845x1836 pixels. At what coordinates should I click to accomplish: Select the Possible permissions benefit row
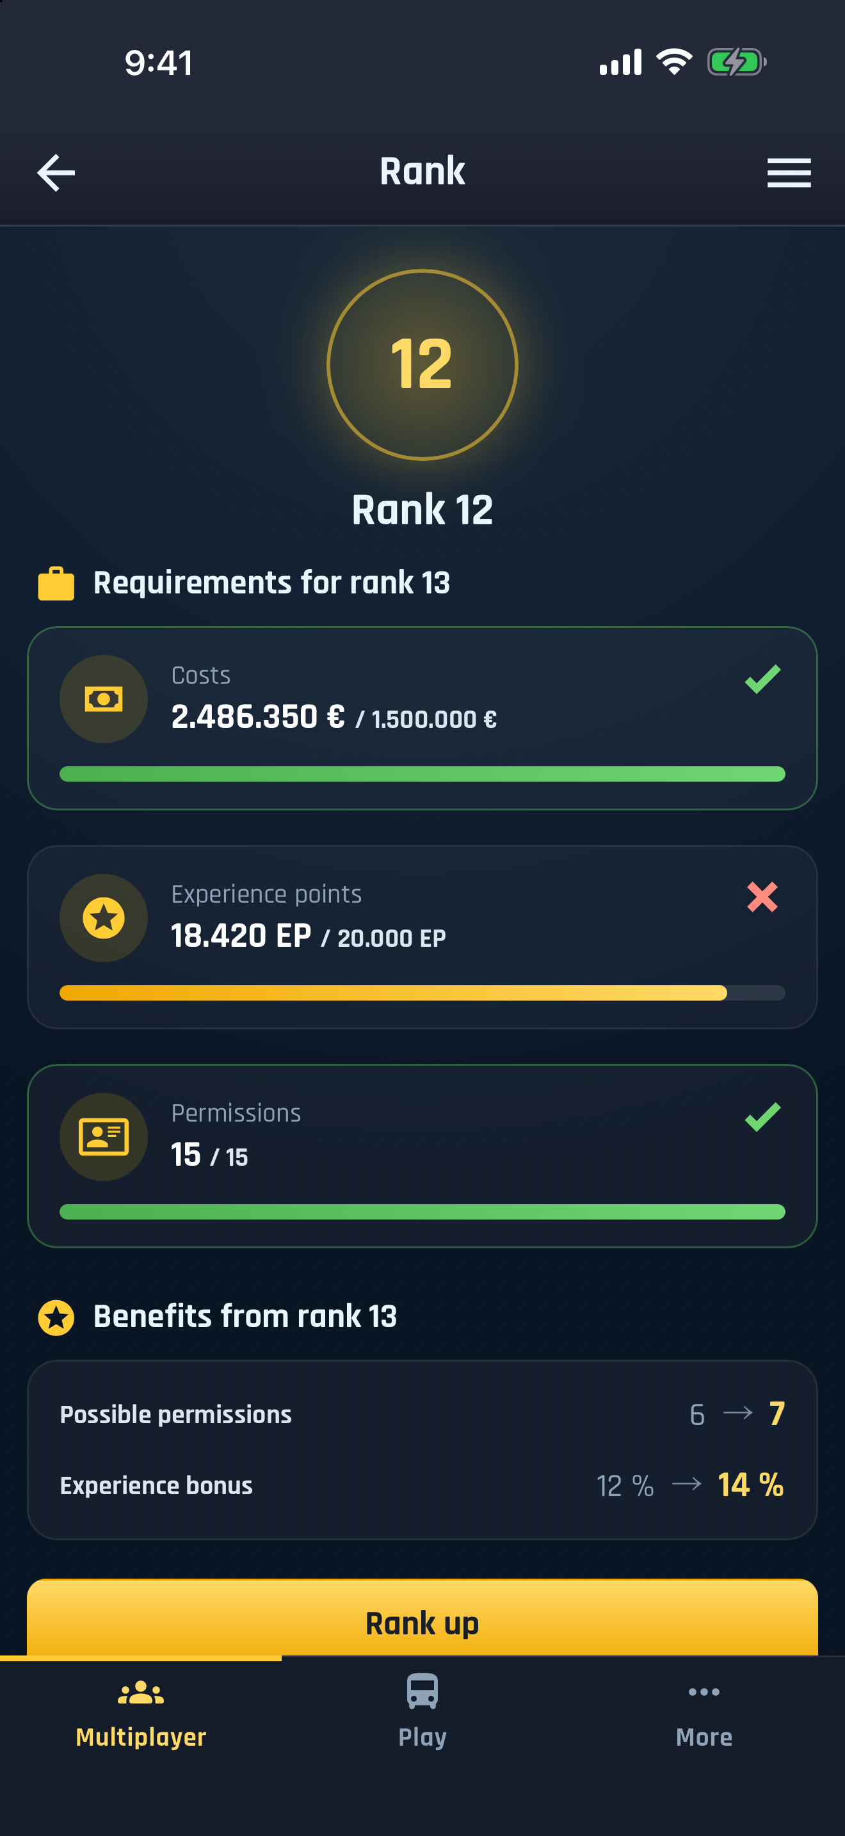[422, 1414]
